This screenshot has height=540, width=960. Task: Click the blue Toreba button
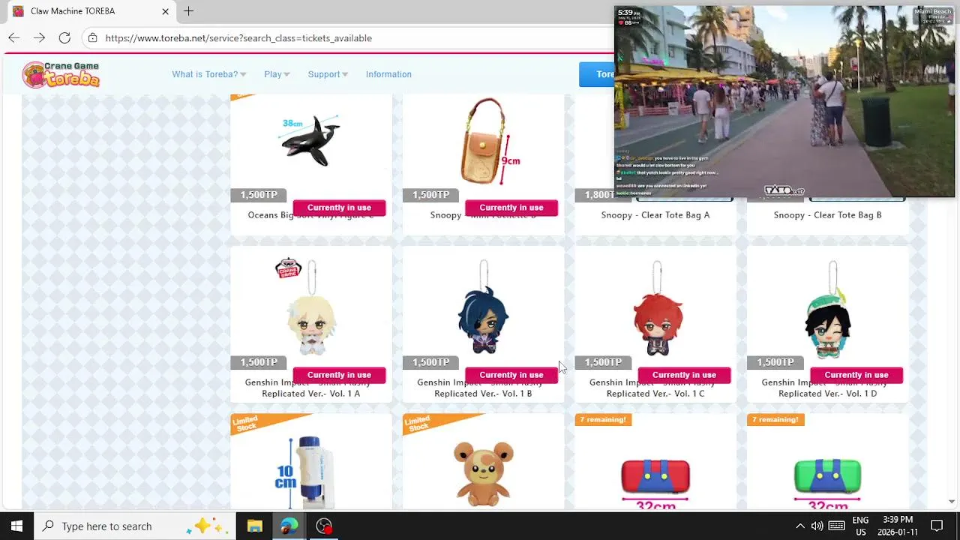pyautogui.click(x=597, y=74)
